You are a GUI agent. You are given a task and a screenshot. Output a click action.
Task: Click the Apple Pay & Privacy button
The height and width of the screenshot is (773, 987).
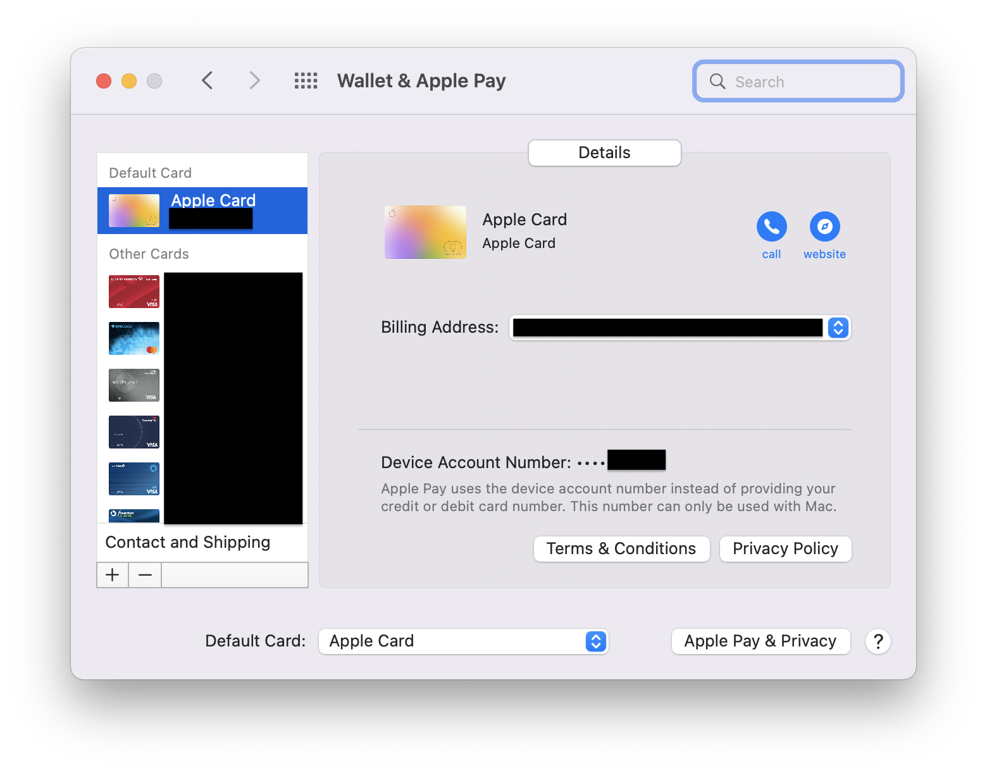click(x=760, y=641)
